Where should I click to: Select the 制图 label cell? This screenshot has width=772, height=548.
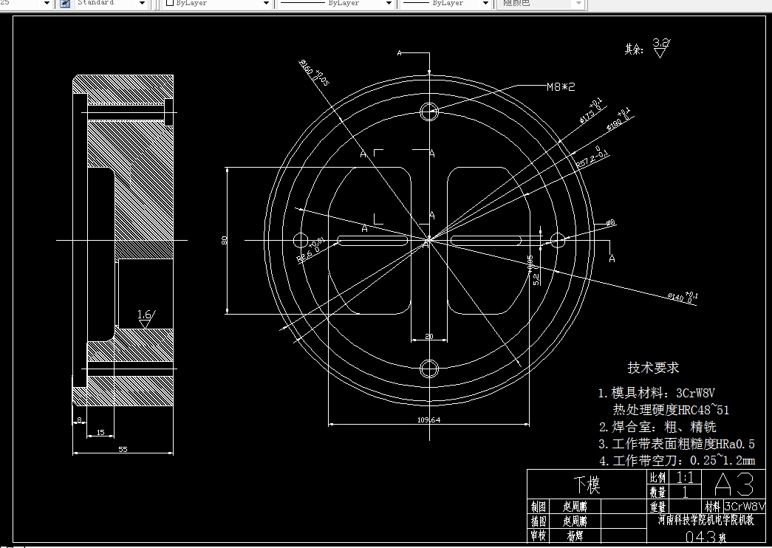pos(538,507)
